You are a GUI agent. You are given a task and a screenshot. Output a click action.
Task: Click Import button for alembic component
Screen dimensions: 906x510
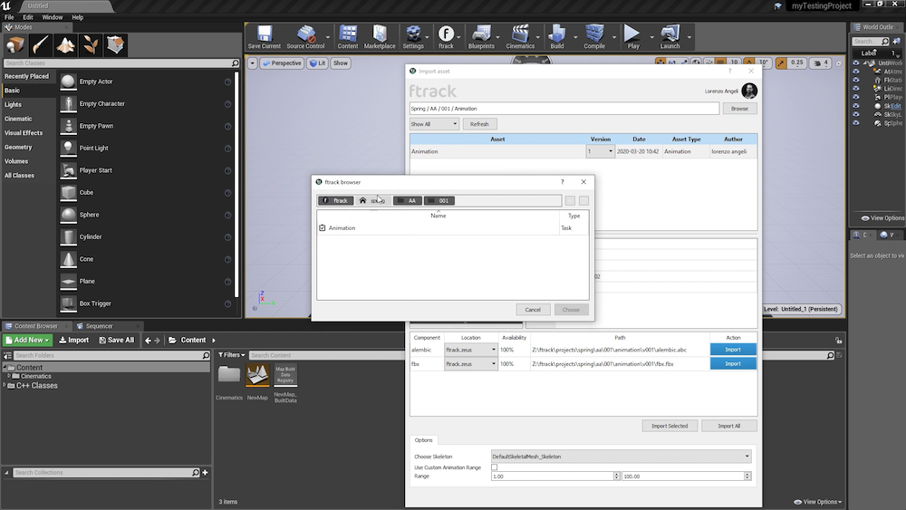point(733,350)
